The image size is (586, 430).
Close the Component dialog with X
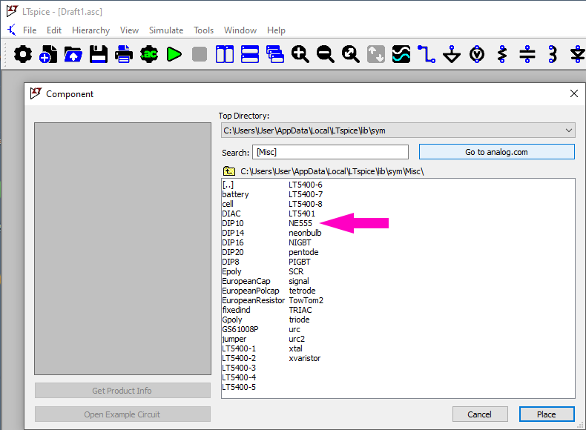[574, 93]
